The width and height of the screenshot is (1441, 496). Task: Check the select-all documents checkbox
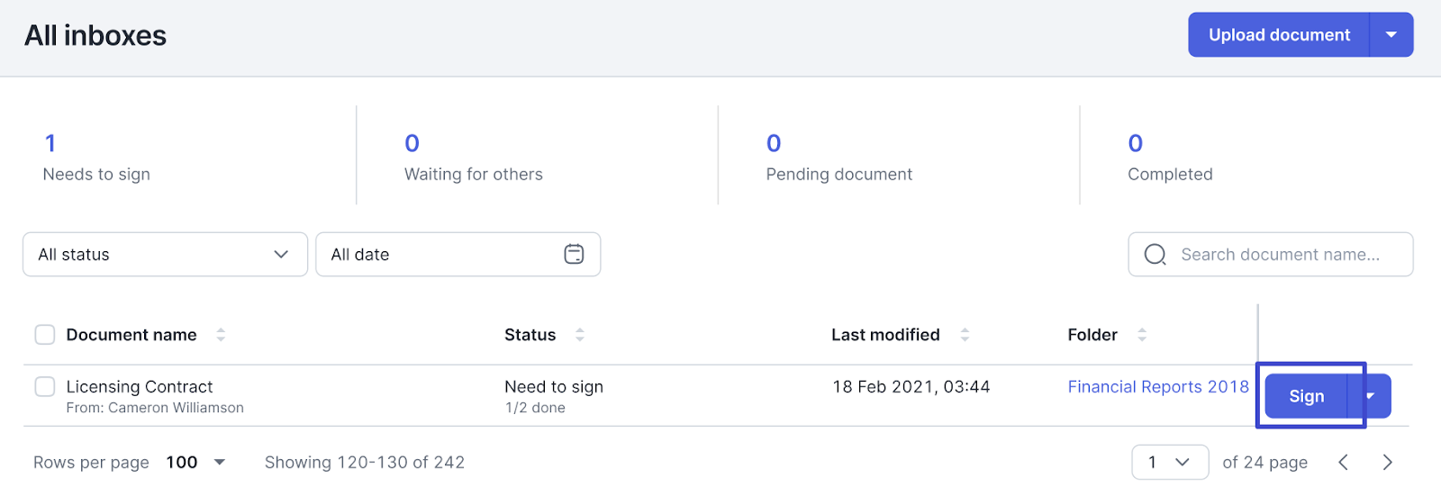tap(45, 335)
